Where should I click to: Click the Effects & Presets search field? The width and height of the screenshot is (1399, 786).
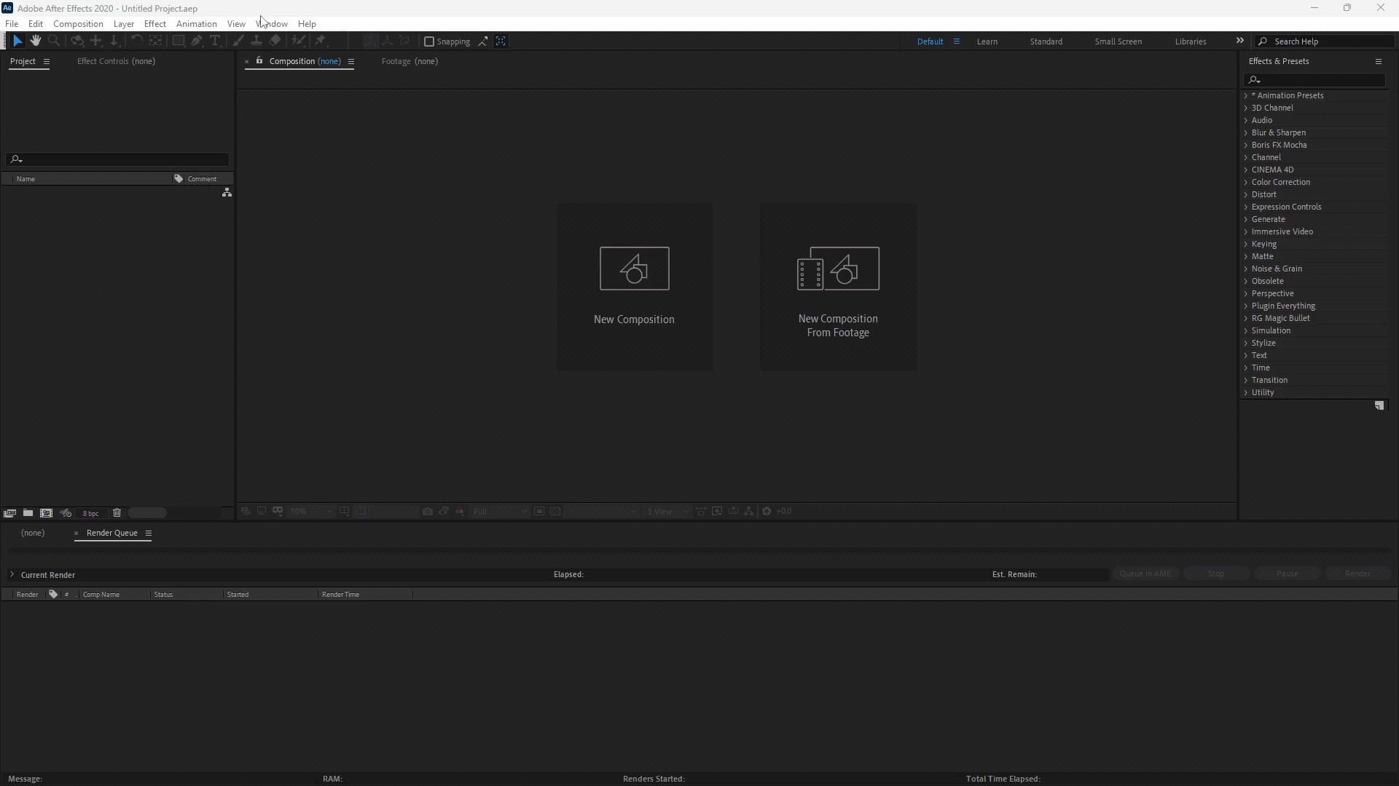[x=1315, y=80]
